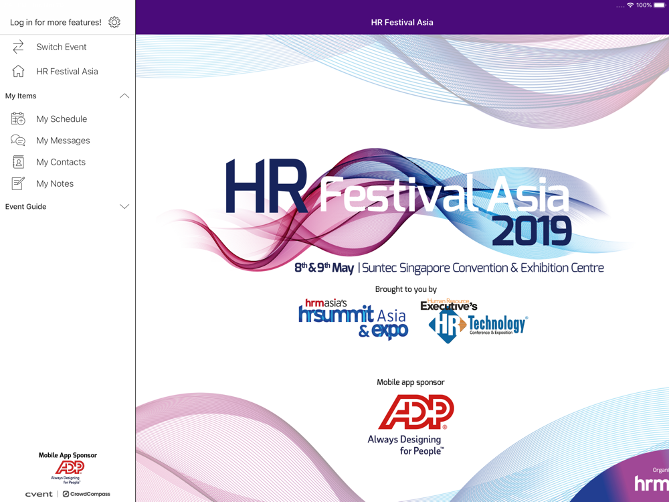Tap the battery status icon
This screenshot has height=502, width=669.
point(660,5)
